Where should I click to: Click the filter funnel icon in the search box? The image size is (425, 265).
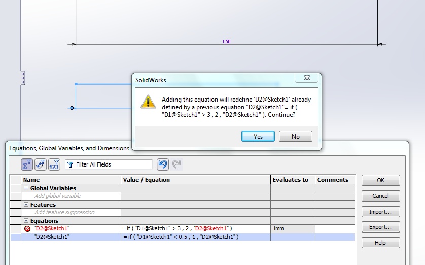coord(70,164)
